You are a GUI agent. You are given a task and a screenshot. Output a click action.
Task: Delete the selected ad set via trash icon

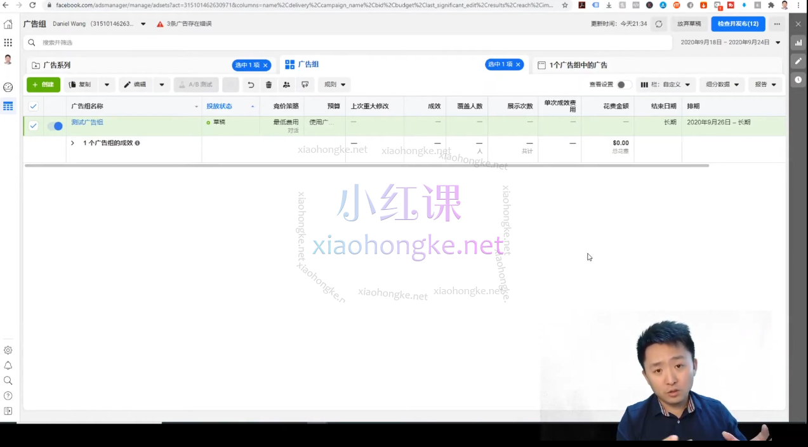268,84
